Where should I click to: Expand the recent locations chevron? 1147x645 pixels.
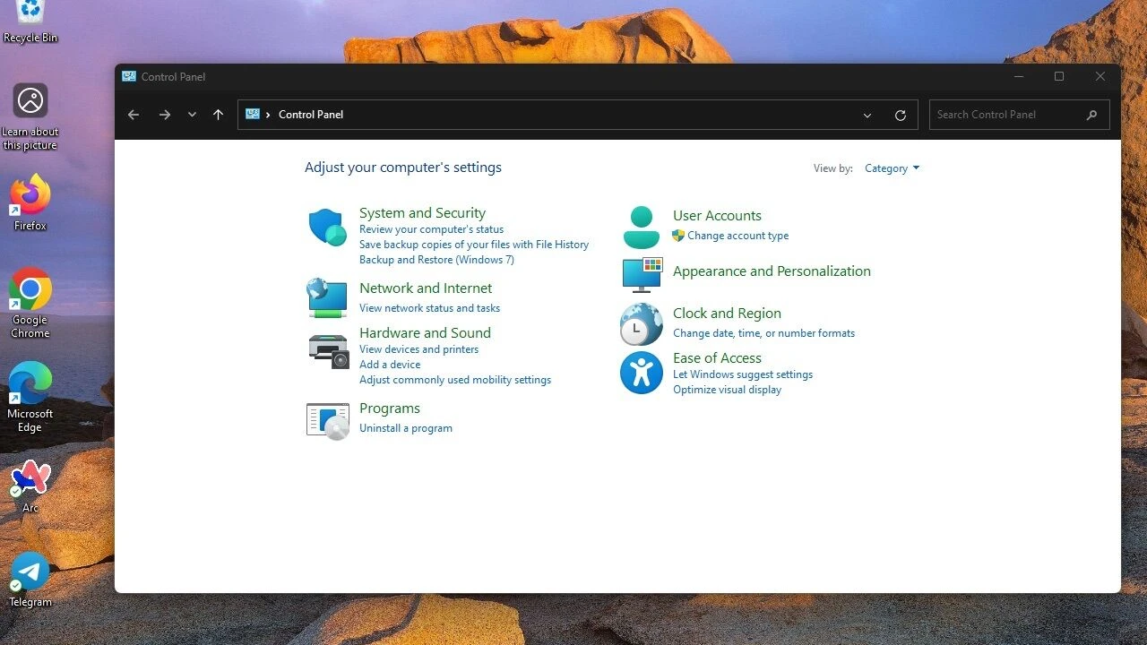192,115
